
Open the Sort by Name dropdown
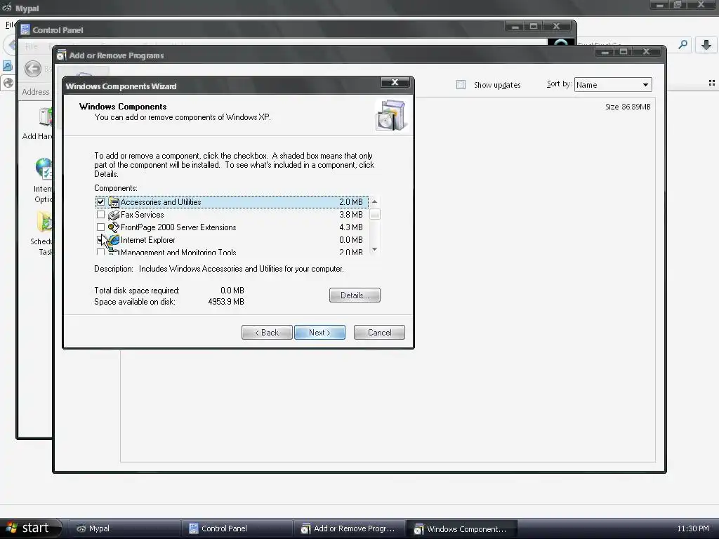(613, 85)
